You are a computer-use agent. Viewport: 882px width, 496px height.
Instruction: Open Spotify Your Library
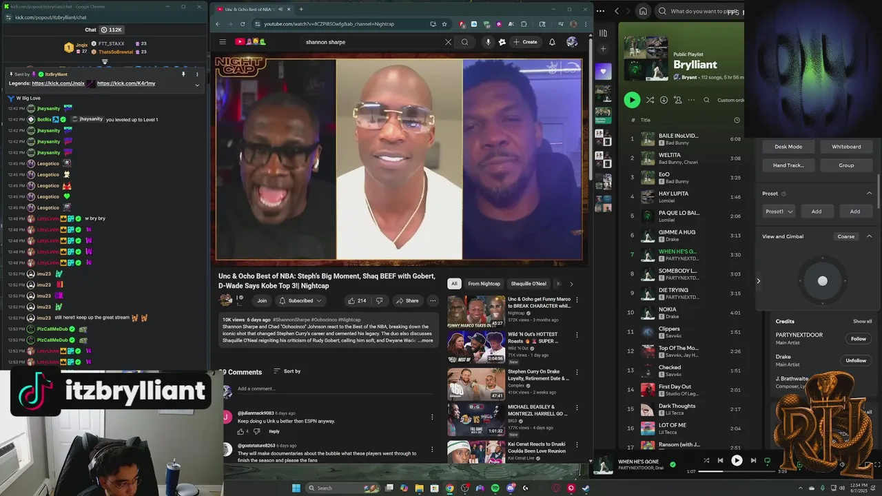pos(603,33)
